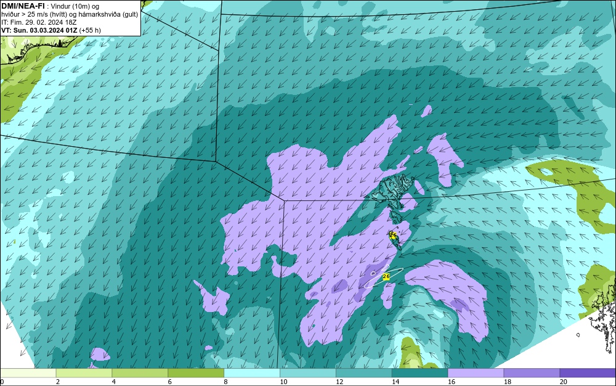Click the "10" scale label
The height and width of the screenshot is (386, 616).
283,382
